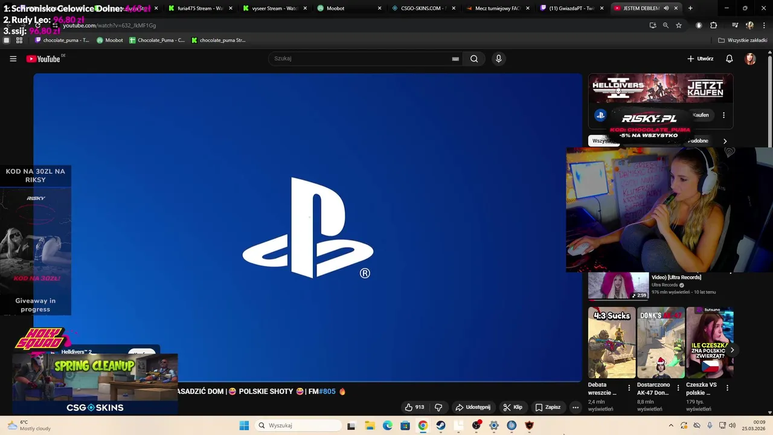
Task: Open menu for 'Debata wreszcie' short
Action: click(x=629, y=388)
